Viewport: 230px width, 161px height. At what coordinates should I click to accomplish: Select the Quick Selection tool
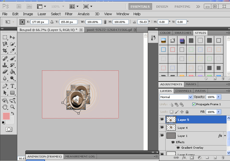12,44
